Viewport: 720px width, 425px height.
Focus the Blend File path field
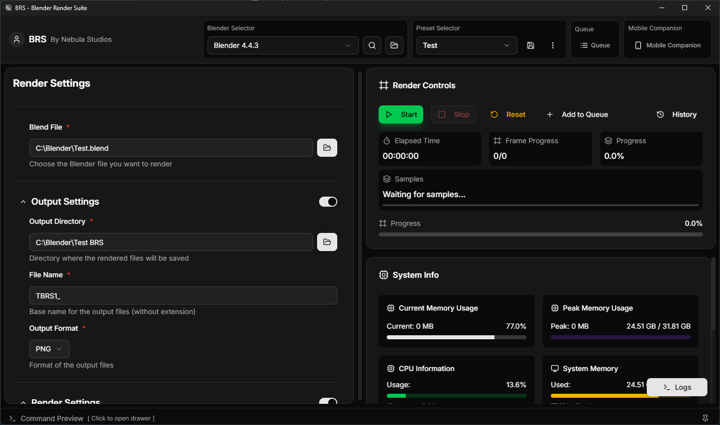(x=171, y=148)
